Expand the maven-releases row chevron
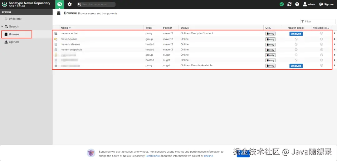 tap(335, 45)
